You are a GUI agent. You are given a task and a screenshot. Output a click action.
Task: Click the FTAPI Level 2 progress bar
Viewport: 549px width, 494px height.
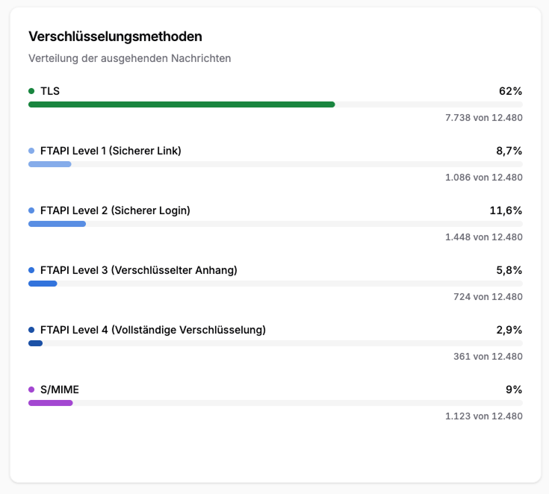click(x=275, y=224)
